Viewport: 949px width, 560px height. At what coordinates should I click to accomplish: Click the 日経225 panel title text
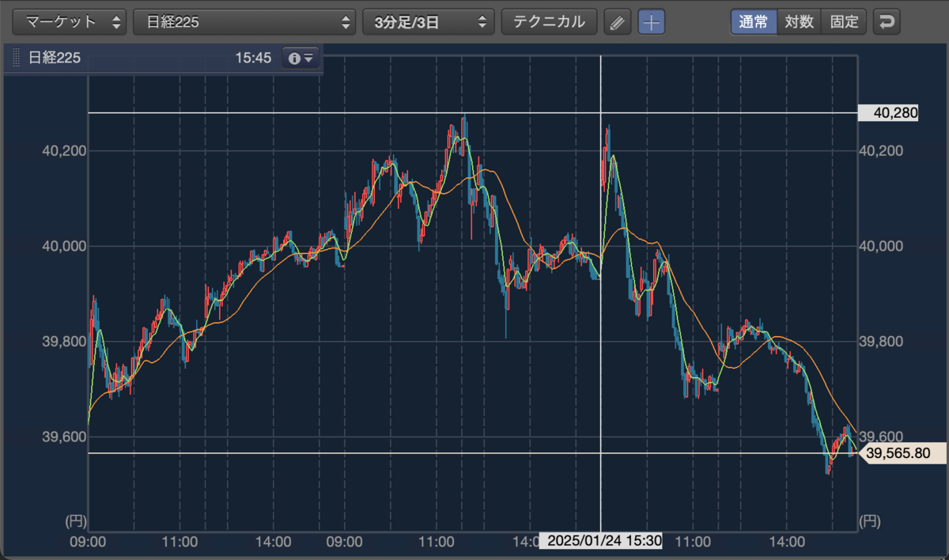pyautogui.click(x=55, y=59)
